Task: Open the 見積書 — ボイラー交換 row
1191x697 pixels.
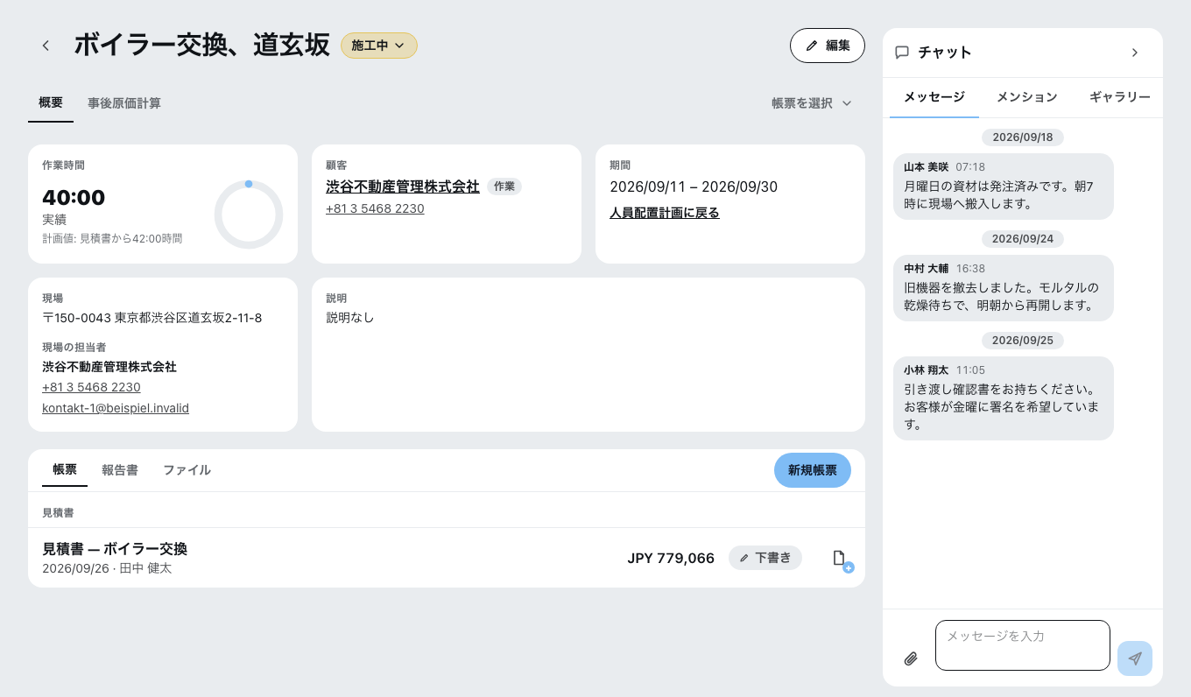Action: [447, 558]
